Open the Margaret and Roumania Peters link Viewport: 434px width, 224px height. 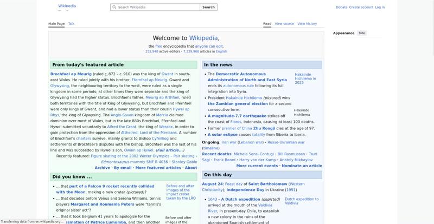(102, 205)
